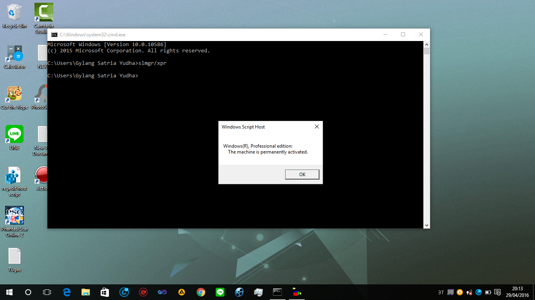This screenshot has height=300, width=535.
Task: Click the orange circle tray icon
Action: [x=460, y=292]
